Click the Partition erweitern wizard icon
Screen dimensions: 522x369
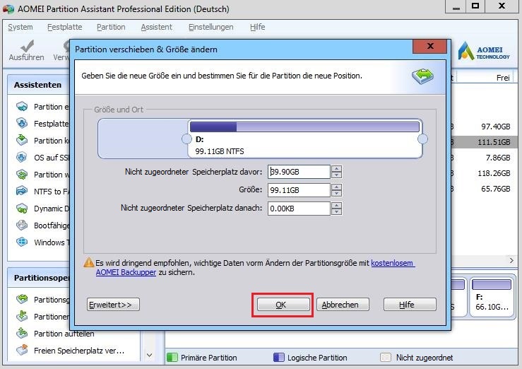(22, 107)
